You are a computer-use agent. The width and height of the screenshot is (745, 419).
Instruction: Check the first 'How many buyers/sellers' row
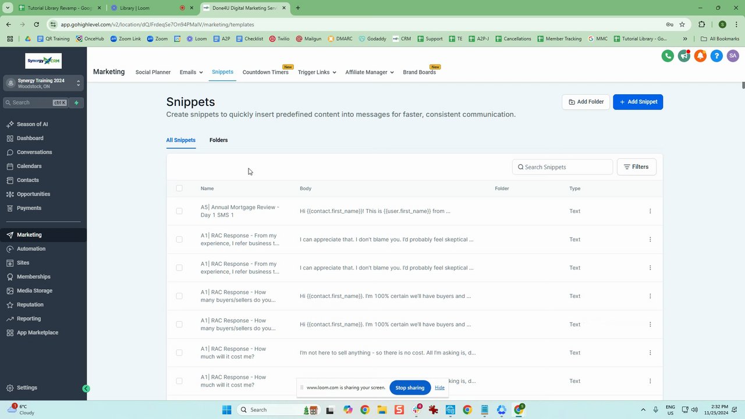tap(179, 296)
